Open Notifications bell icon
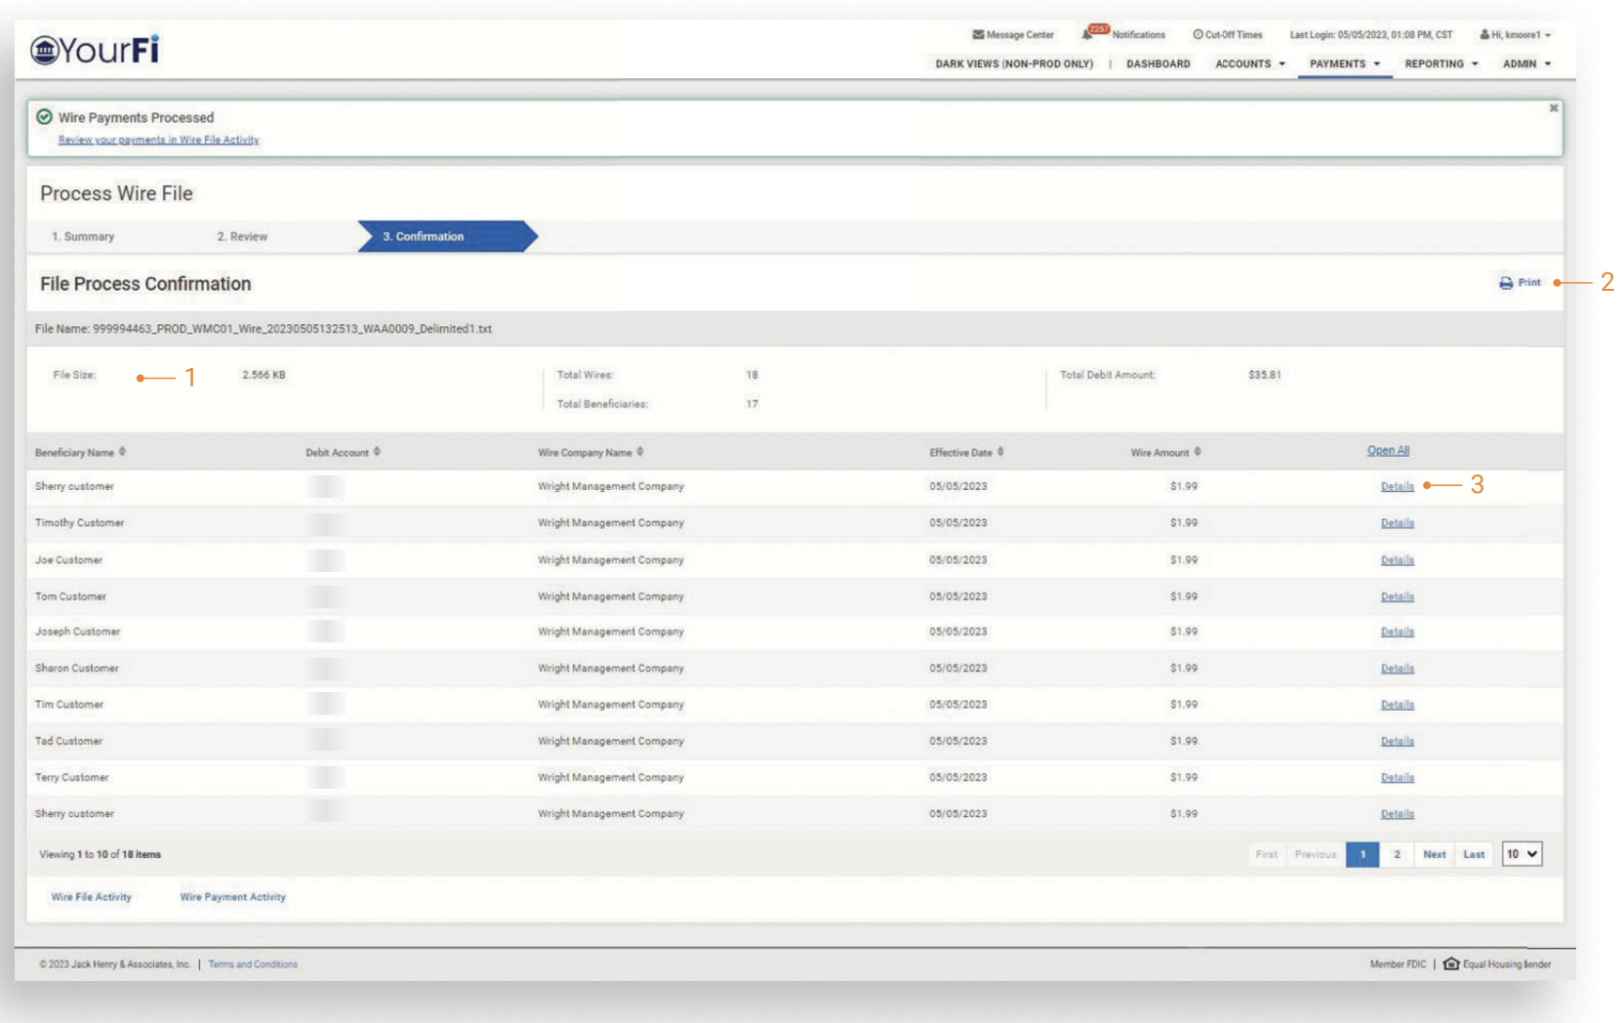 coord(1087,34)
